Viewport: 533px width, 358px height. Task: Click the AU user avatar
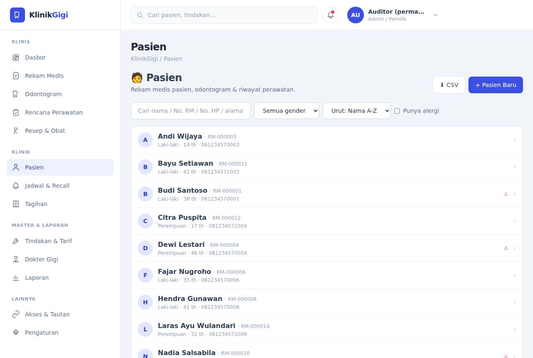pyautogui.click(x=356, y=15)
